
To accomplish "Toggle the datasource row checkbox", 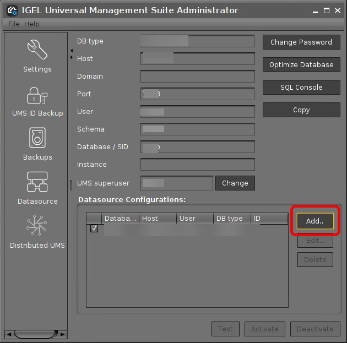I will (94, 228).
